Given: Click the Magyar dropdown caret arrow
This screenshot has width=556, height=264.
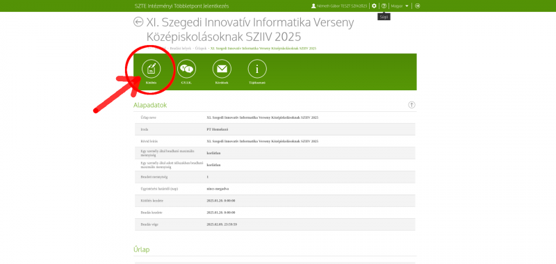Looking at the screenshot, I should [x=407, y=6].
